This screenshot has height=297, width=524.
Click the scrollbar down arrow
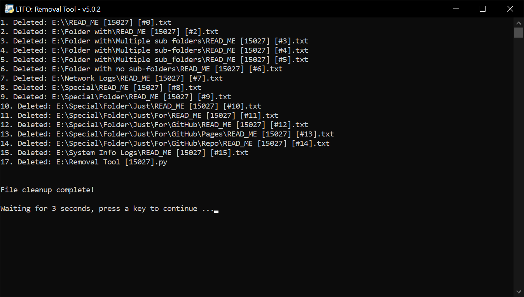pyautogui.click(x=519, y=292)
